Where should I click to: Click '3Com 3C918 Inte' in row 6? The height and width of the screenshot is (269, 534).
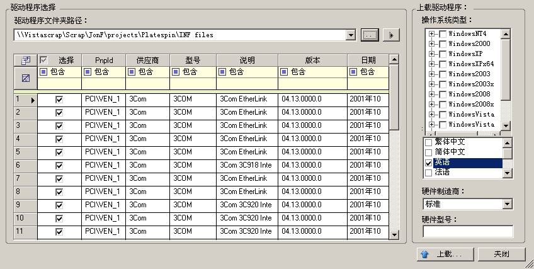coord(246,165)
